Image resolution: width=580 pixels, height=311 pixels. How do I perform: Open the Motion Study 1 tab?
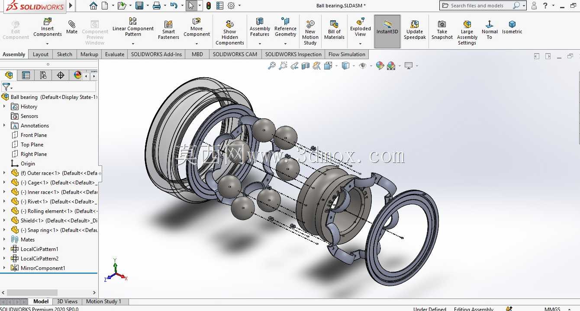pyautogui.click(x=103, y=301)
